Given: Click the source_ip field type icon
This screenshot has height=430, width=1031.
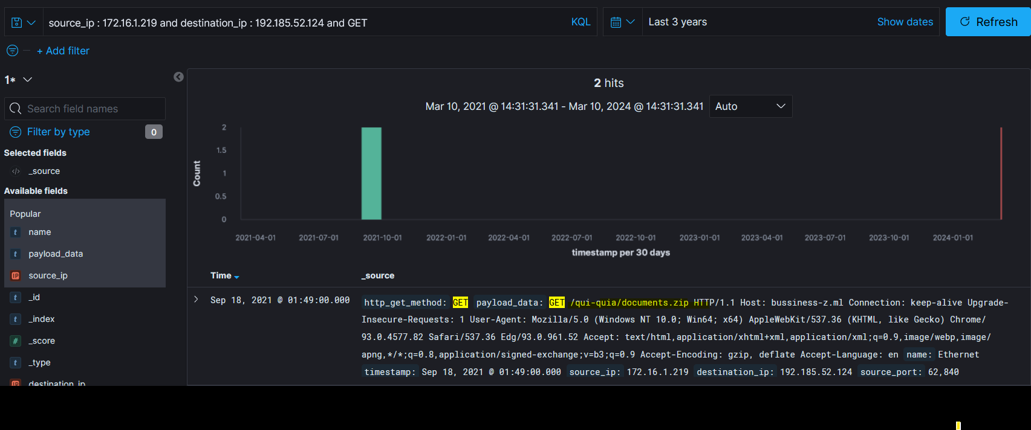Looking at the screenshot, I should click(16, 275).
